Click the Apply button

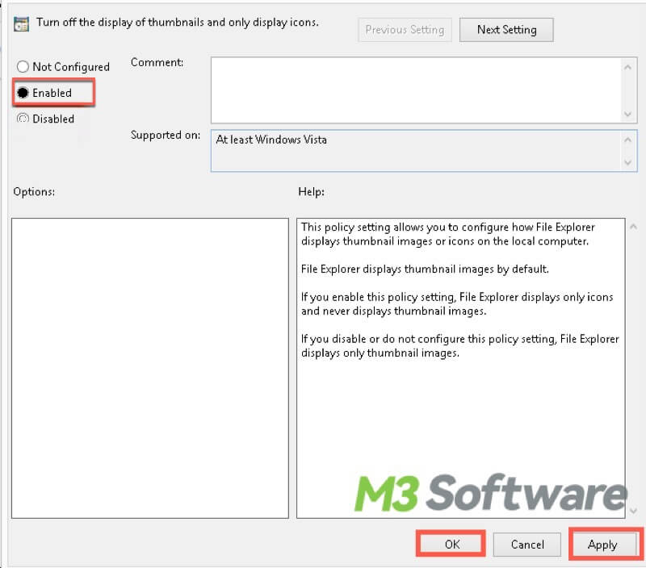[602, 545]
